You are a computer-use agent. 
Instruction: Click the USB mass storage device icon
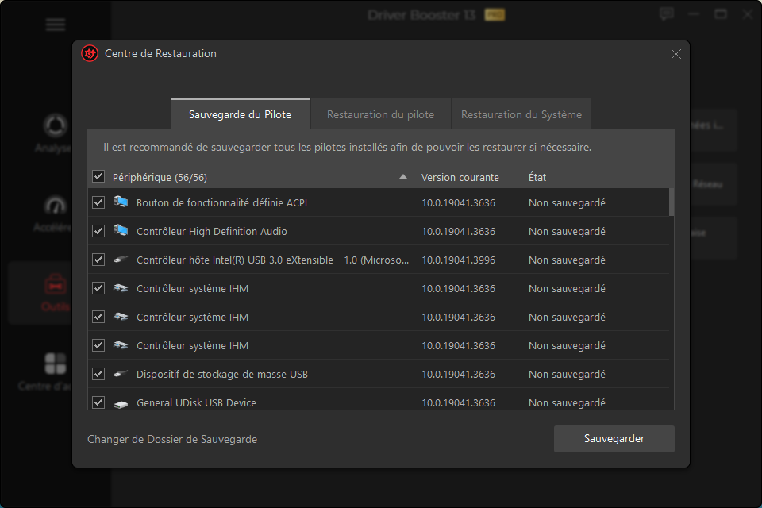(121, 374)
